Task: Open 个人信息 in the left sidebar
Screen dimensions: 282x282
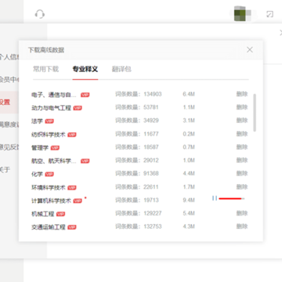Action: tap(9, 57)
